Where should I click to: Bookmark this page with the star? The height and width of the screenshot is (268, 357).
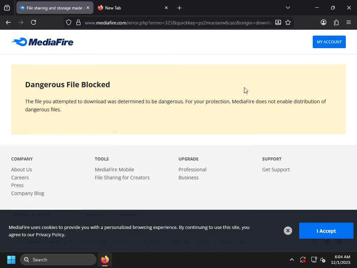click(x=288, y=22)
